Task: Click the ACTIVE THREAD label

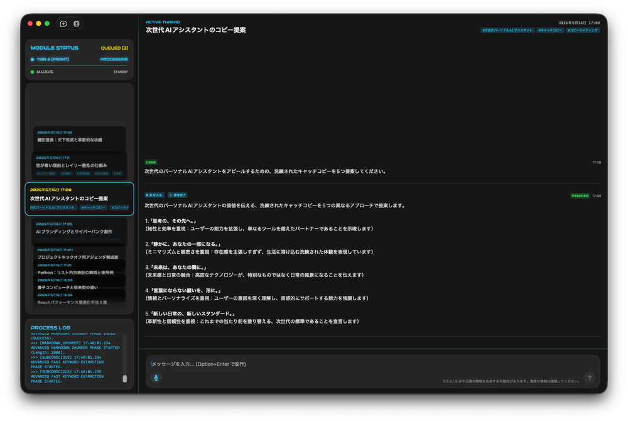Action: point(163,22)
